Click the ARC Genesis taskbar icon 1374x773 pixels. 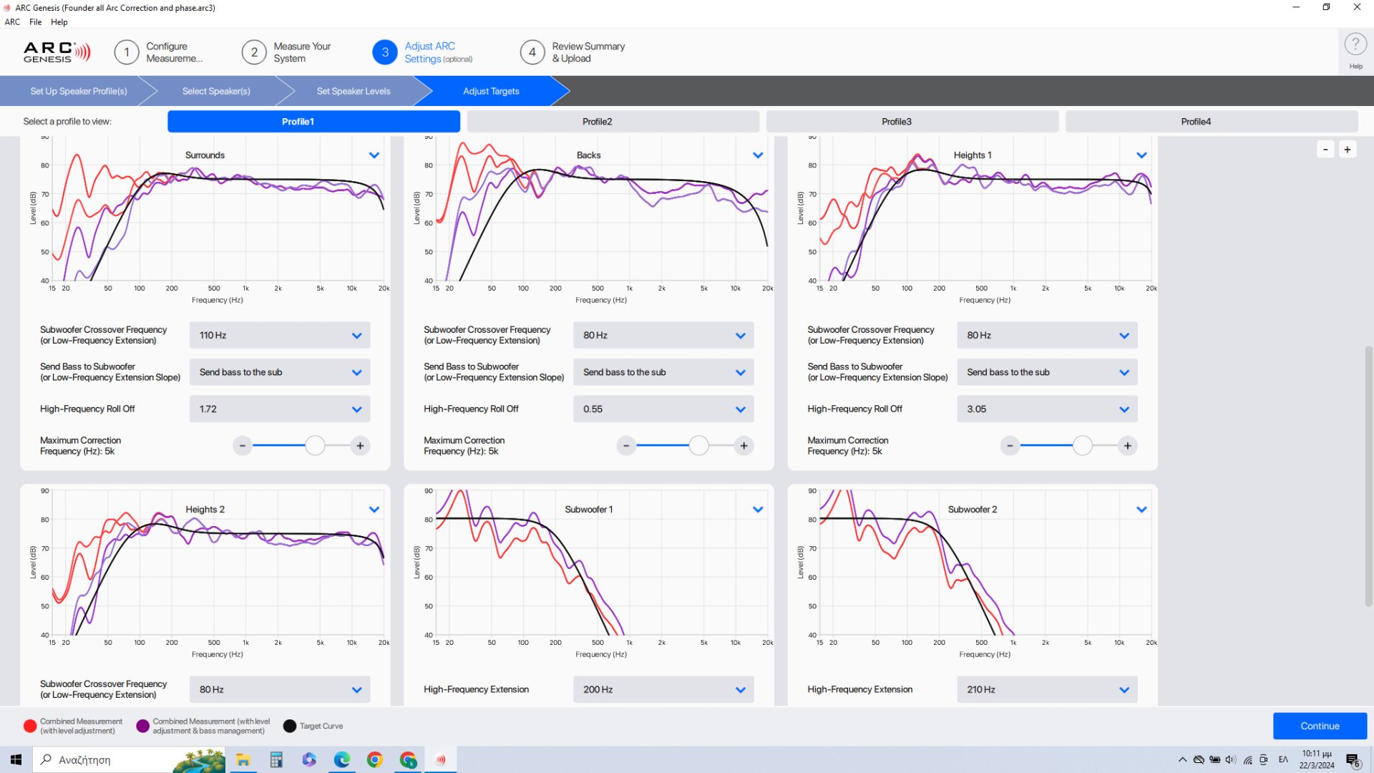click(x=441, y=760)
